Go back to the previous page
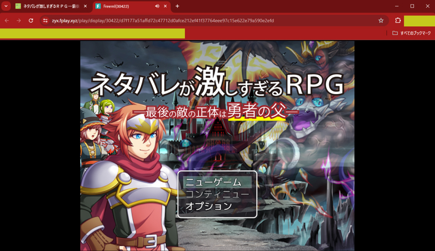The image size is (435, 251). coord(7,21)
